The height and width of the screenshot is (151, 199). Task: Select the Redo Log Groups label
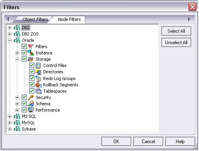pyautogui.click(x=59, y=78)
